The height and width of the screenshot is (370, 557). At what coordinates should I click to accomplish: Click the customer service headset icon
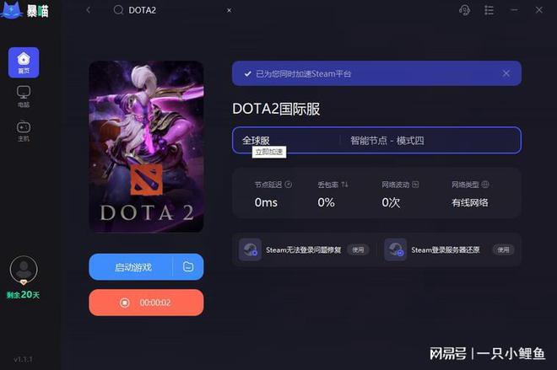coord(465,10)
